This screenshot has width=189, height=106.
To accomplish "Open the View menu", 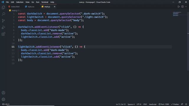I will [27, 2].
